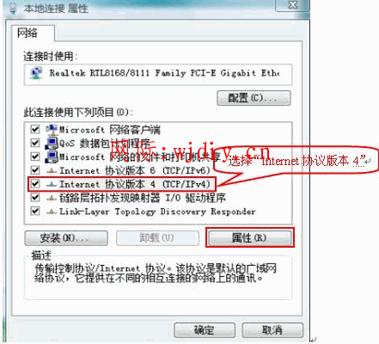379x344 pixels.
Task: Switch to the 网络 tab
Action: 28,33
